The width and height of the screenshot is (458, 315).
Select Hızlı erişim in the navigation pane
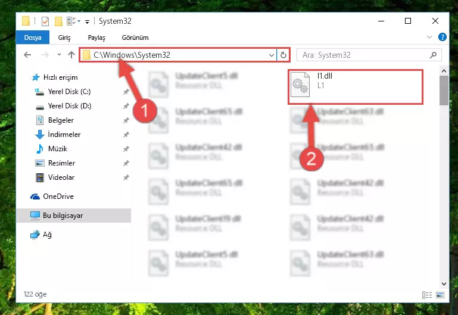coord(61,77)
